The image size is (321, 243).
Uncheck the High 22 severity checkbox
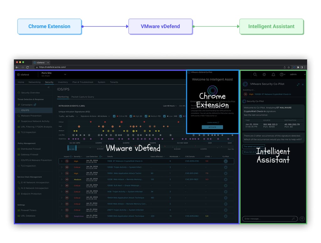pos(131,116)
